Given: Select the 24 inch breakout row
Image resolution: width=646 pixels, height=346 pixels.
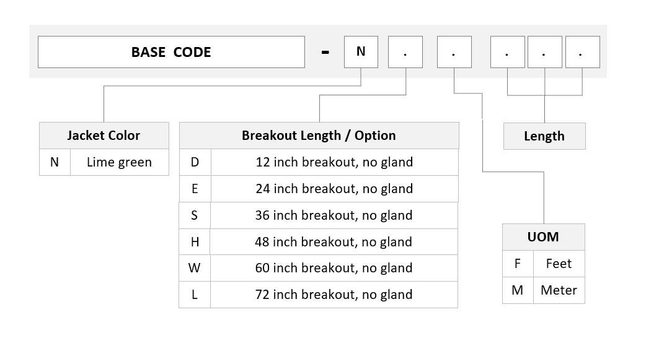Looking at the screenshot, I should pos(319,188).
